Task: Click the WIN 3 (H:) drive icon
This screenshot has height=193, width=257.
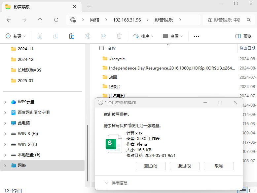Action: (14, 134)
